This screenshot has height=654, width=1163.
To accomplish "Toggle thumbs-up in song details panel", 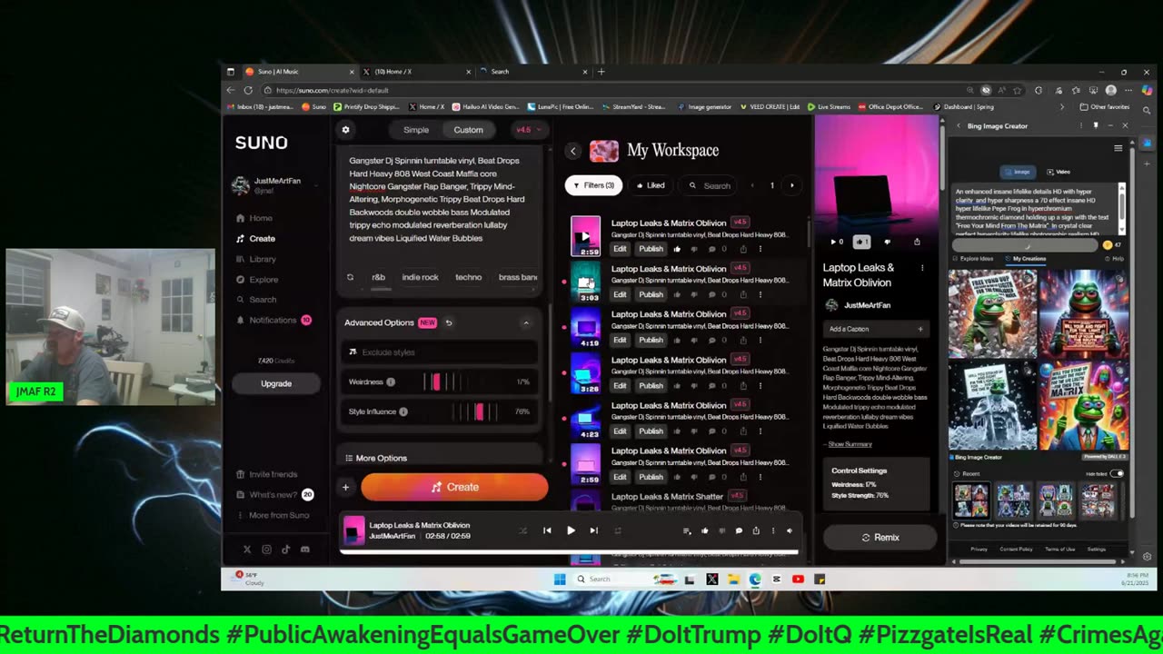I will [x=862, y=242].
